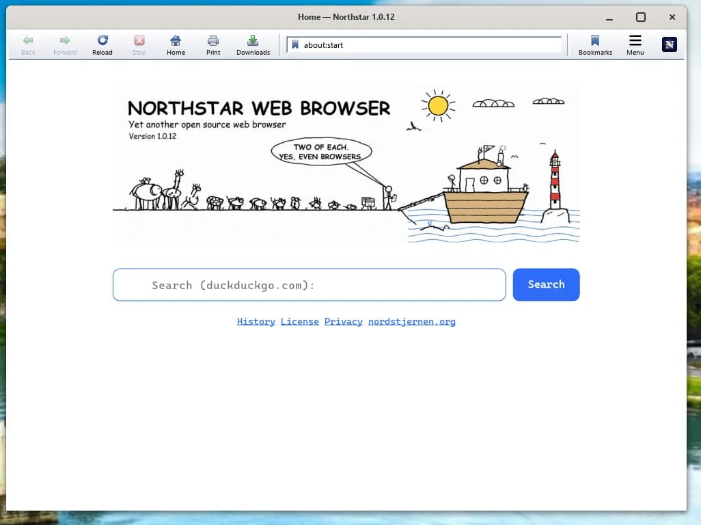Maximize the Northstar window

click(x=641, y=17)
